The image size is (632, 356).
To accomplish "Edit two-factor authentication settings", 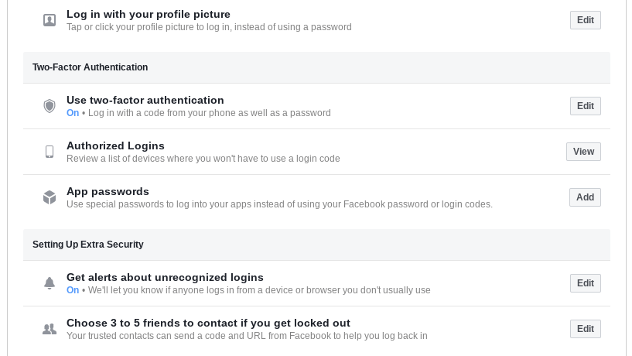I will (x=585, y=106).
